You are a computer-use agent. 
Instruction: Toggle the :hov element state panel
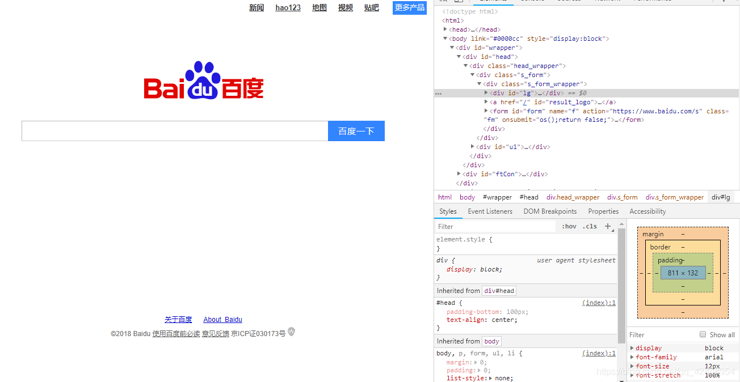tap(569, 226)
